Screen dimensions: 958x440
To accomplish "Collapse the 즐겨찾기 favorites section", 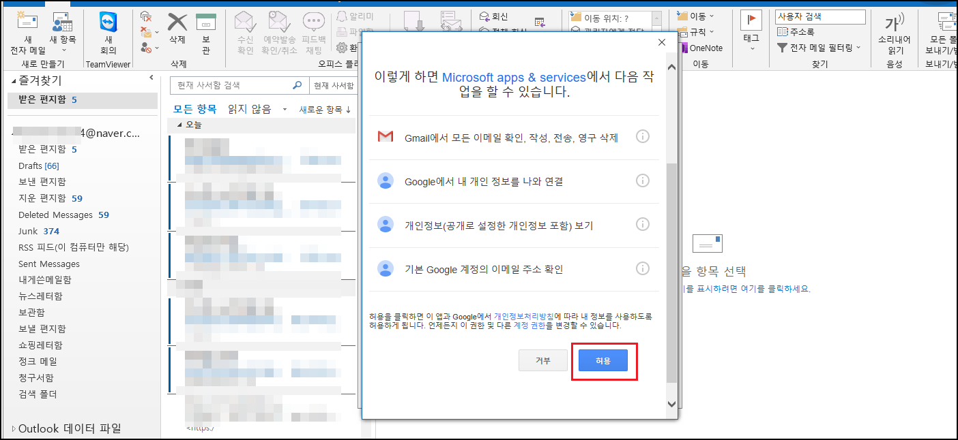I will point(14,81).
